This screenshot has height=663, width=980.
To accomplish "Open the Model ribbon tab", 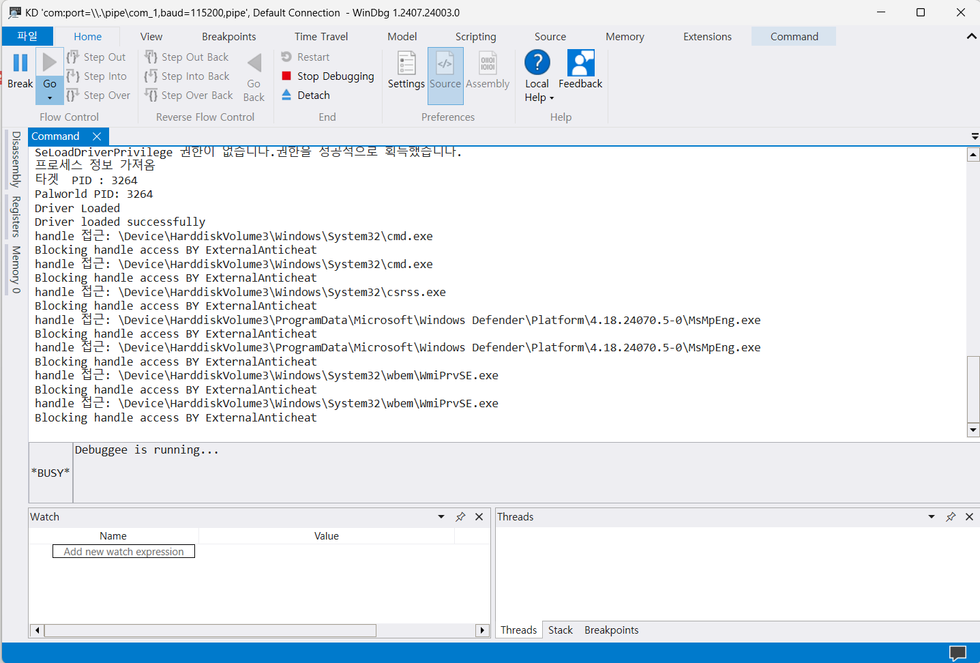I will (402, 37).
